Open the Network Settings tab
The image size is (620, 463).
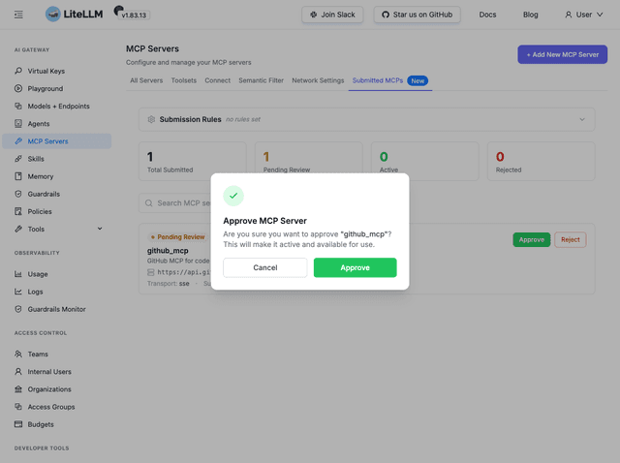[318, 80]
